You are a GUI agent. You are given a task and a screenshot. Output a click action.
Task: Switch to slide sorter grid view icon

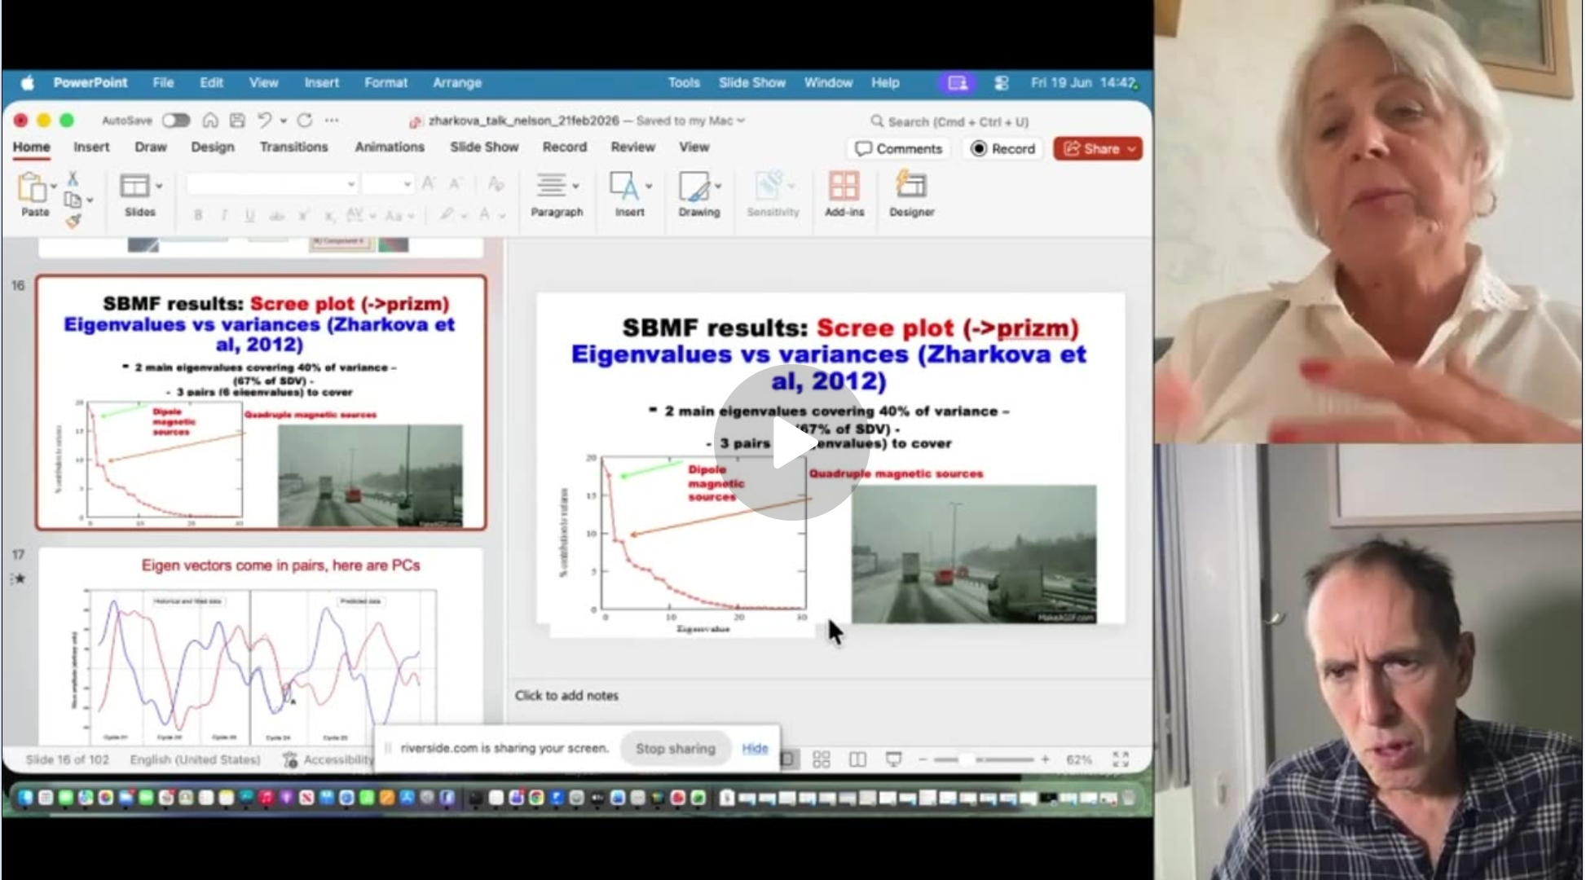pos(822,759)
